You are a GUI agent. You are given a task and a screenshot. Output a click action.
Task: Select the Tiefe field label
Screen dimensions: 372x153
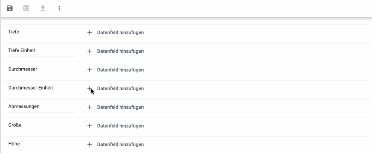14,32
